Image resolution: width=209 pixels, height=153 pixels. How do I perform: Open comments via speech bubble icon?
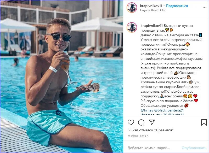(x=141, y=122)
